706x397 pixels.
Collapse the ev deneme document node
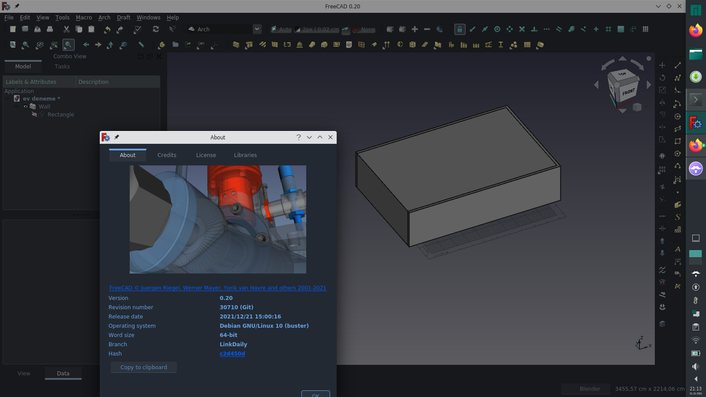[7, 98]
